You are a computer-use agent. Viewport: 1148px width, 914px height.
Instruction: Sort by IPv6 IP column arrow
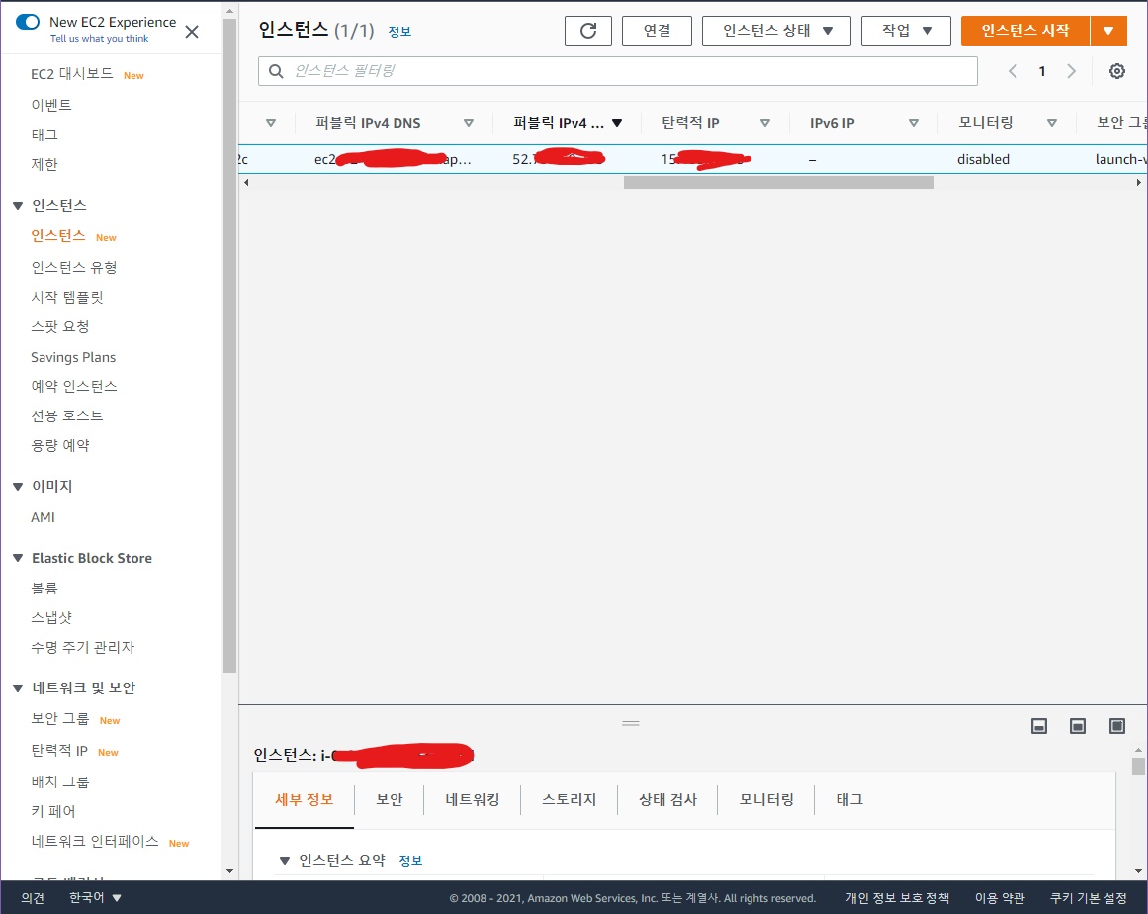[913, 123]
